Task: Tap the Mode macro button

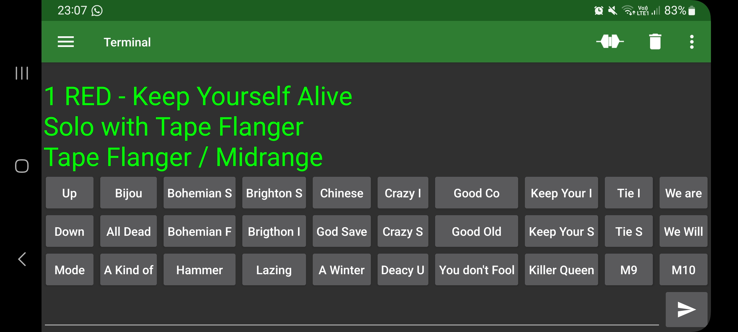Action: tap(69, 270)
